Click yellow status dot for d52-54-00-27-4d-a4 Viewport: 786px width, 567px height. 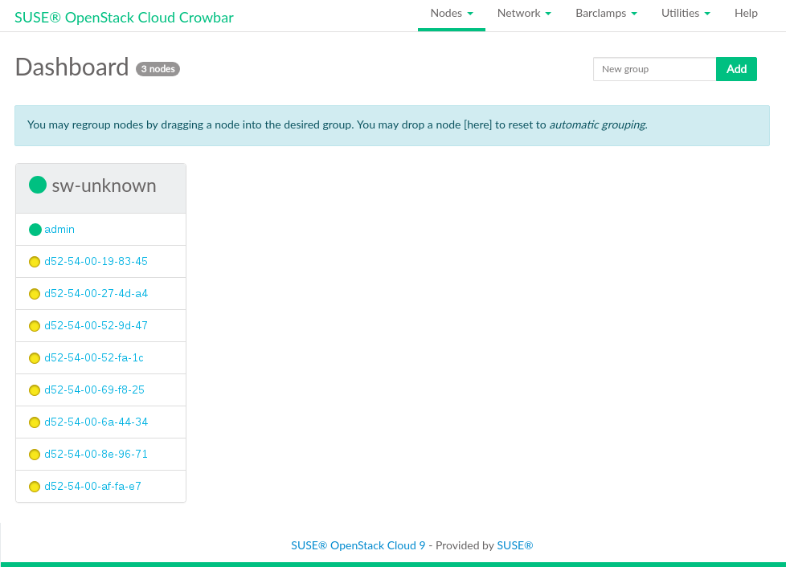[x=35, y=294]
